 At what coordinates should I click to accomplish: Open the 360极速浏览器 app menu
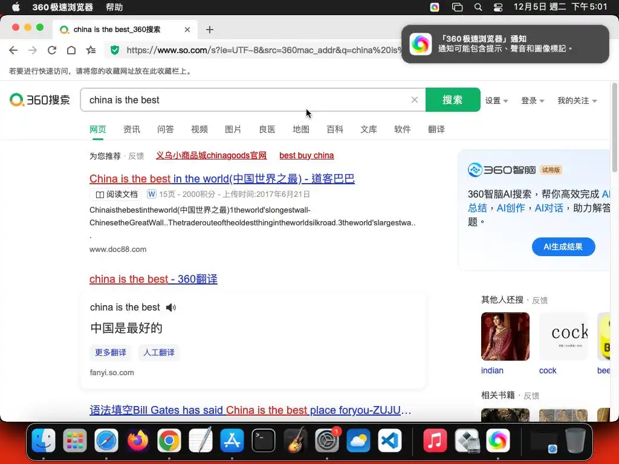point(63,7)
